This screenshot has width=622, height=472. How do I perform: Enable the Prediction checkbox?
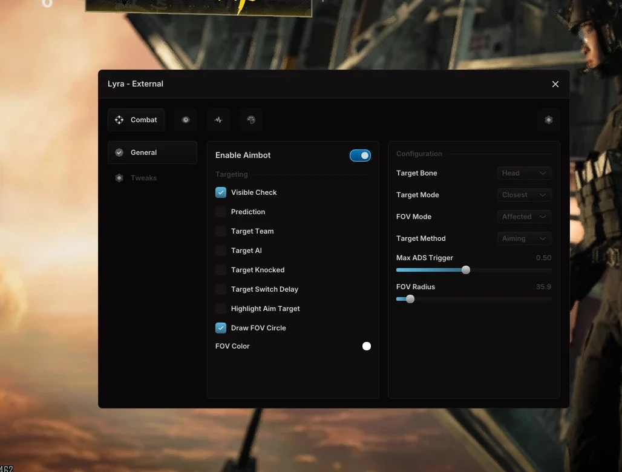pos(221,212)
